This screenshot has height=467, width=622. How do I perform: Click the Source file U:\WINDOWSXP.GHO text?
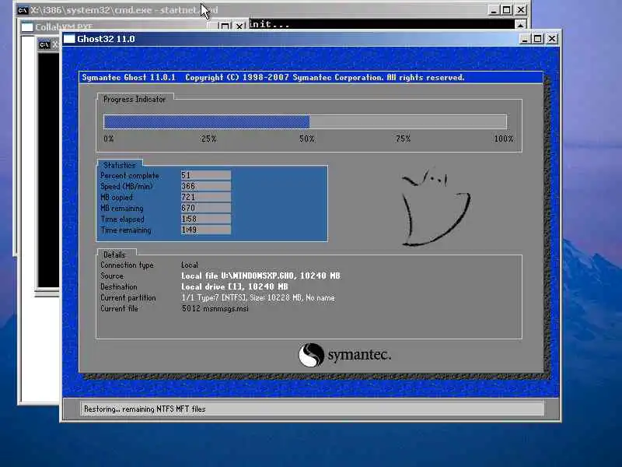coord(260,276)
